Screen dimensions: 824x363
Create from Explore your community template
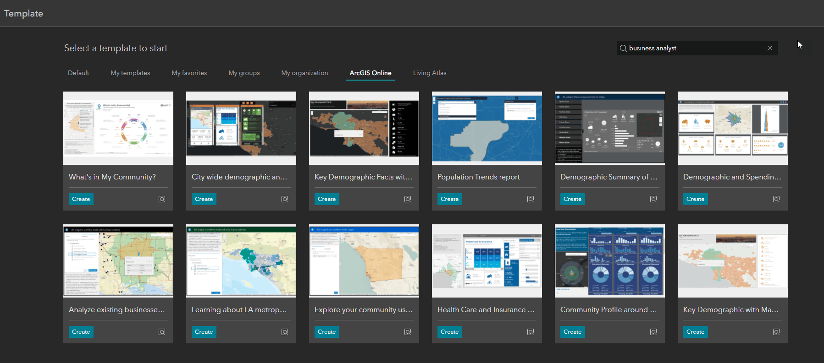327,332
